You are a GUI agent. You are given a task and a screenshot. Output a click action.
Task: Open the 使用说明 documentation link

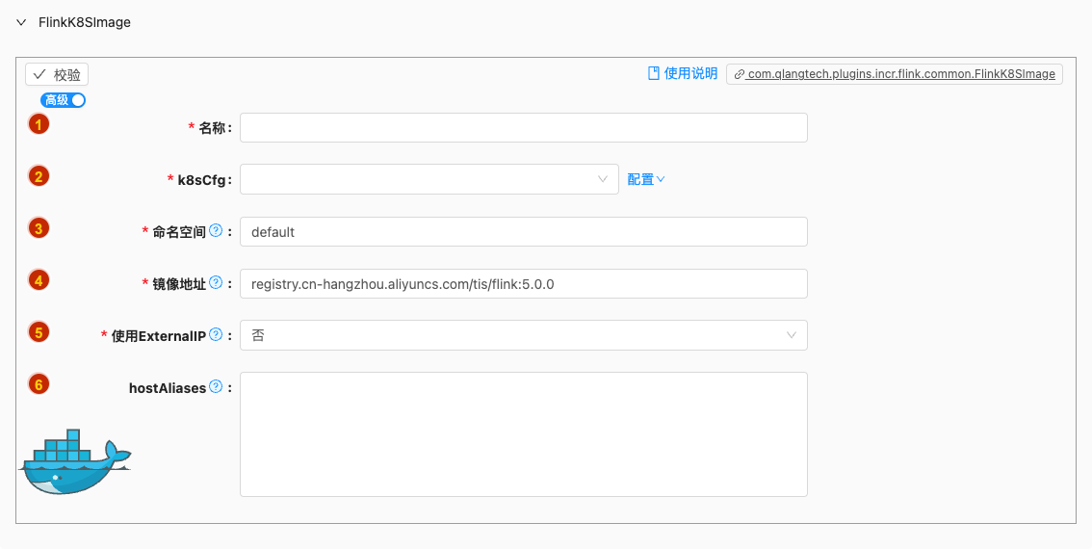683,73
